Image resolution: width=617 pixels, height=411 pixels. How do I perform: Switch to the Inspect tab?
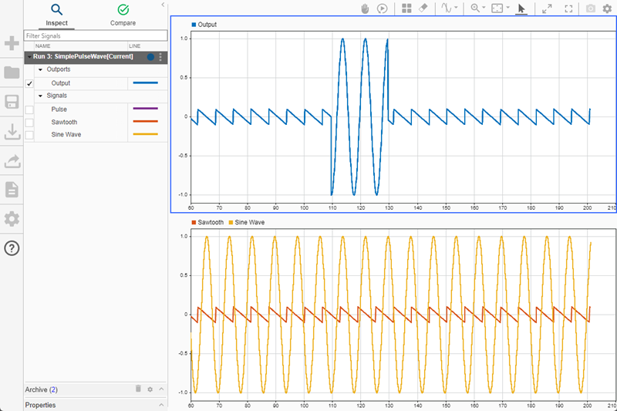[56, 15]
